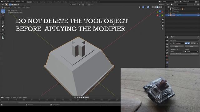
Task: Jump to the timeline start frame
Action: 77,97
